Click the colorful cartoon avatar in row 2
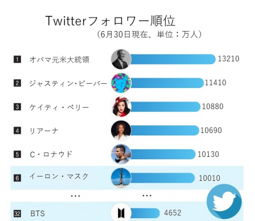Screen dimensions: 255x221 [121, 83]
